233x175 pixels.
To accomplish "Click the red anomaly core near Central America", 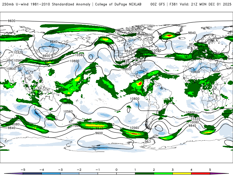I will [x=140, y=83].
